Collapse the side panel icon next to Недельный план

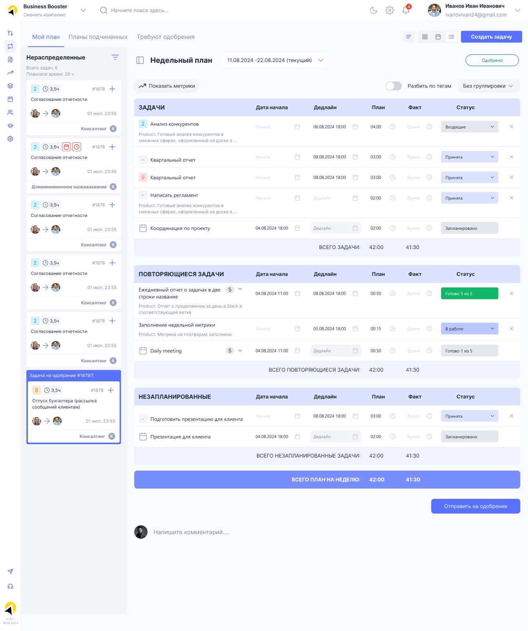(x=140, y=60)
